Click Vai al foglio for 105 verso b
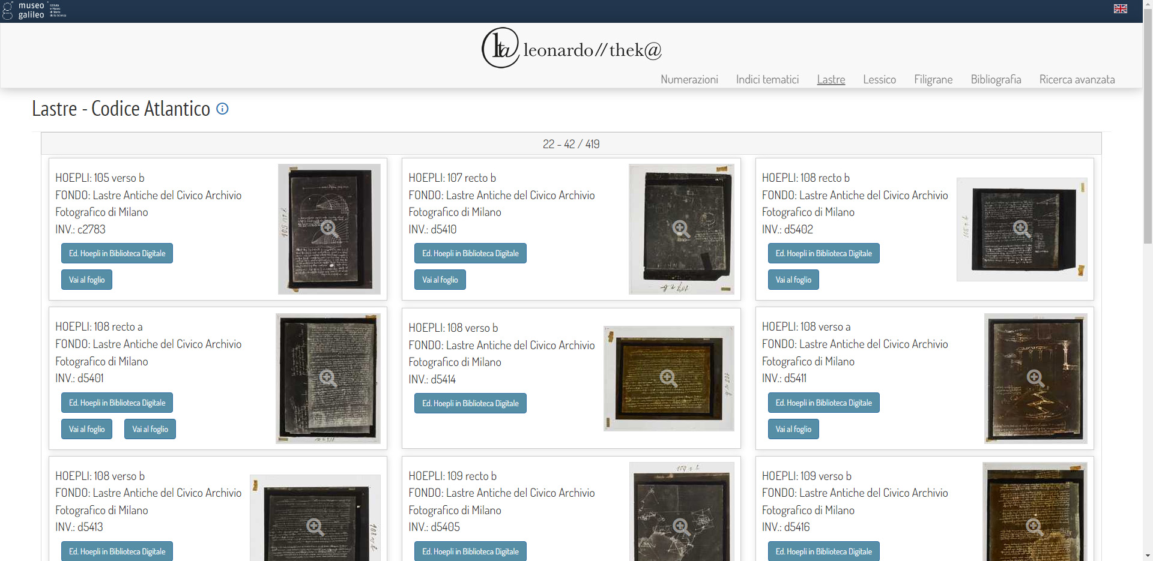Image resolution: width=1153 pixels, height=561 pixels. tap(86, 280)
